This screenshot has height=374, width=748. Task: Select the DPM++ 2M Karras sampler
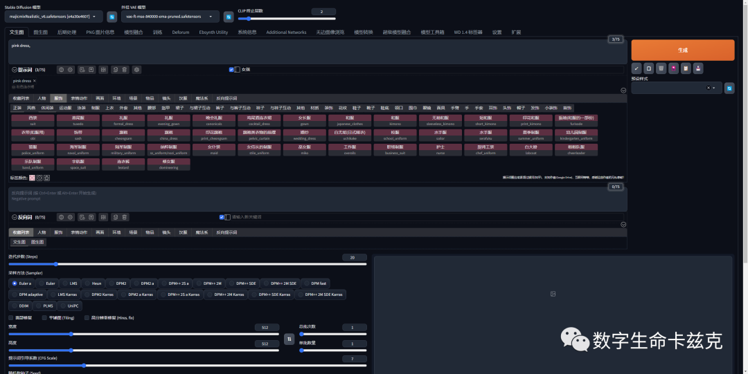[x=226, y=294]
